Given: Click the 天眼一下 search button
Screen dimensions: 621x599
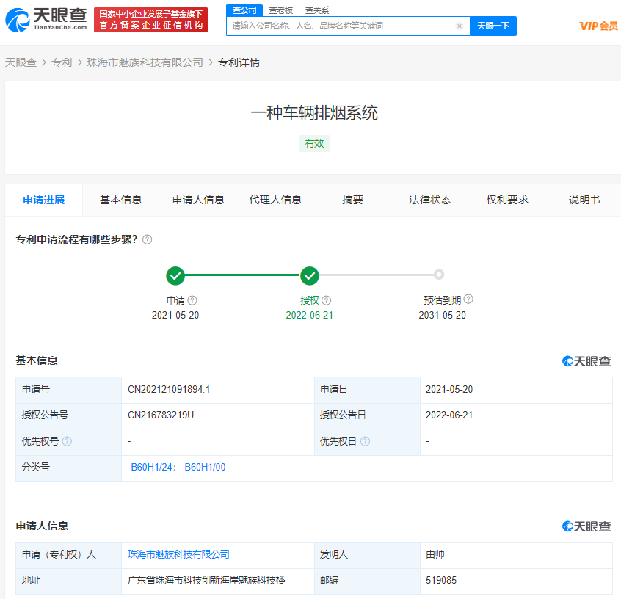Looking at the screenshot, I should (x=493, y=26).
